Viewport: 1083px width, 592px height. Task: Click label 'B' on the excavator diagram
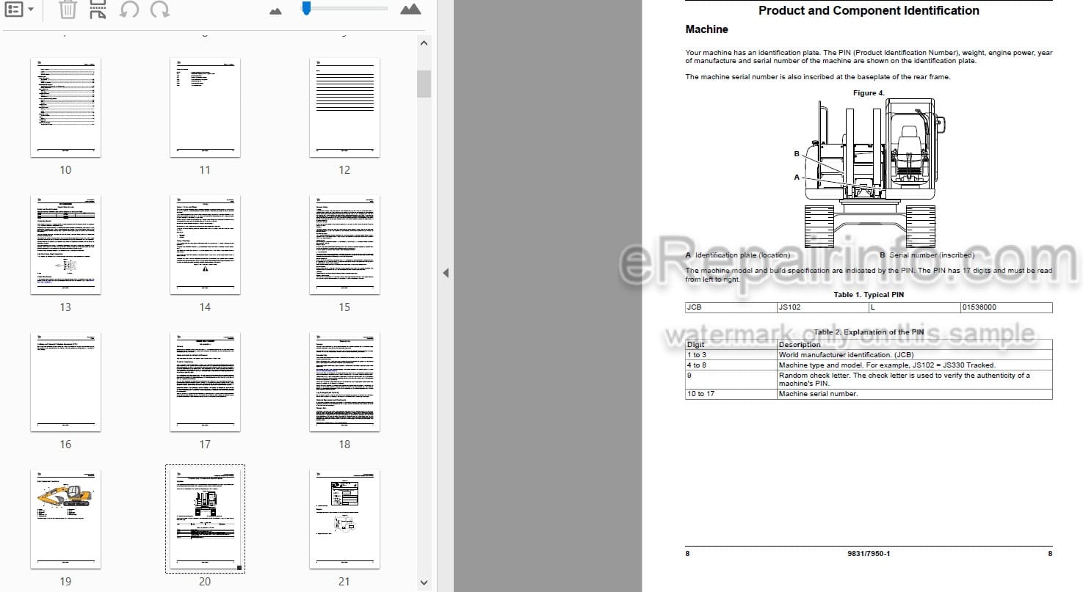(797, 154)
